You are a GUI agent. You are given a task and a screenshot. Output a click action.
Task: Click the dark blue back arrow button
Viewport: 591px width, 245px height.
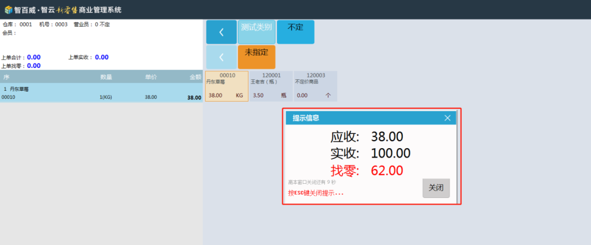pyautogui.click(x=221, y=32)
